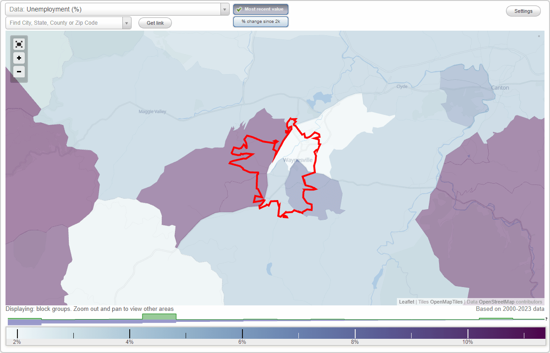Click the 'Find City, State, County or Zip Code' field
550x353 pixels.
pos(64,22)
